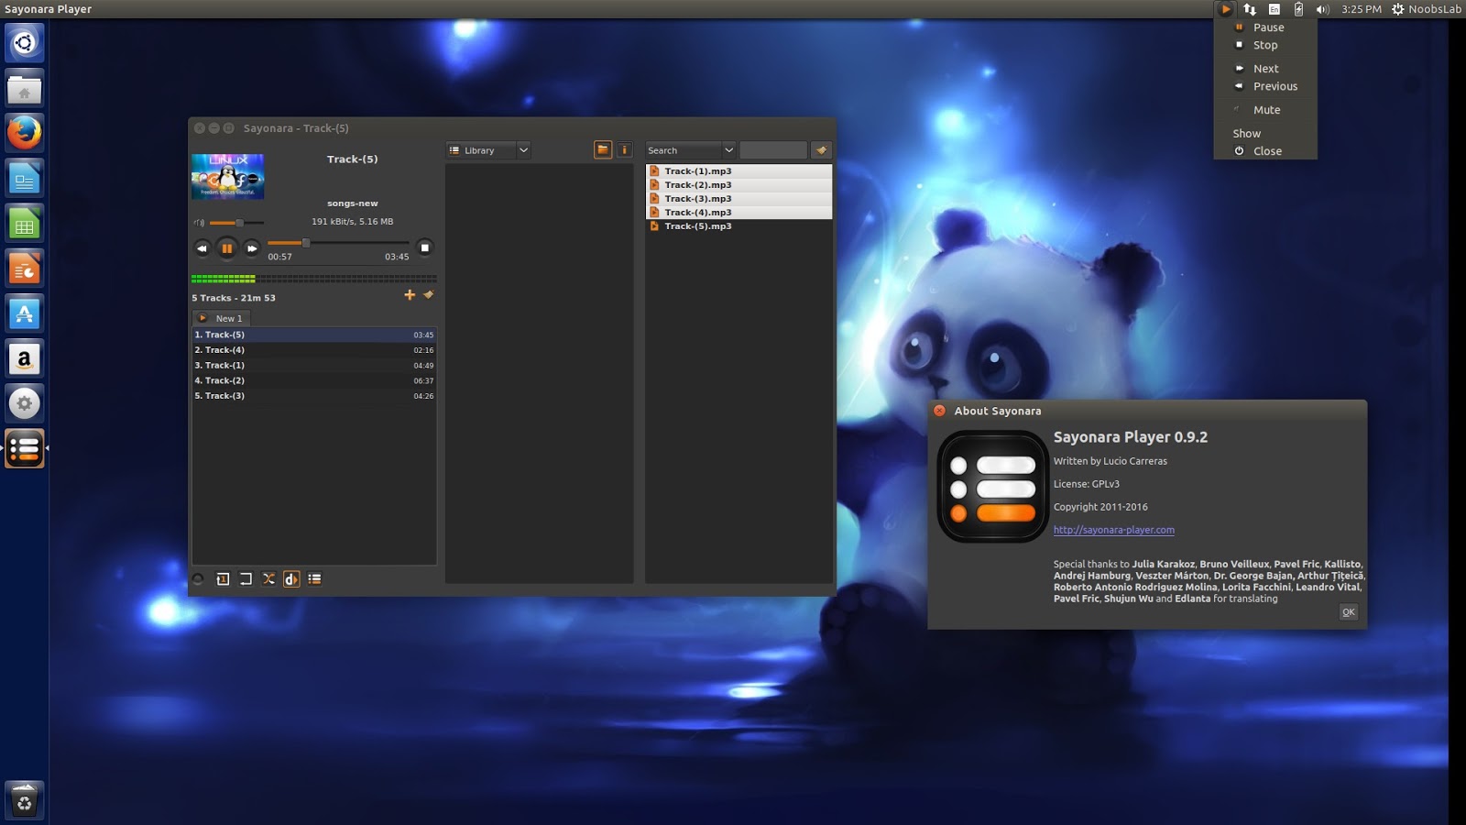Adjust the player volume slider

(236, 223)
